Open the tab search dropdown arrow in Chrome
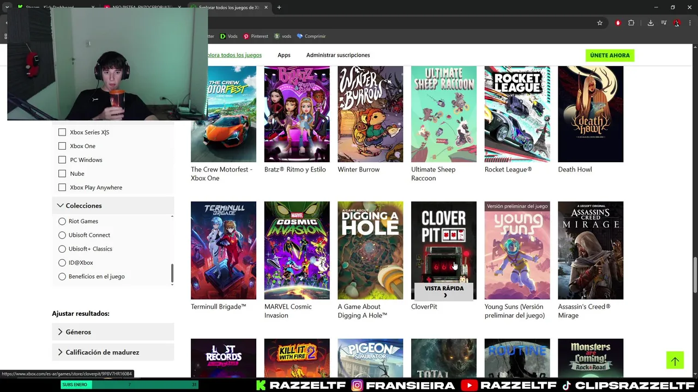Image resolution: width=698 pixels, height=392 pixels. [7, 8]
